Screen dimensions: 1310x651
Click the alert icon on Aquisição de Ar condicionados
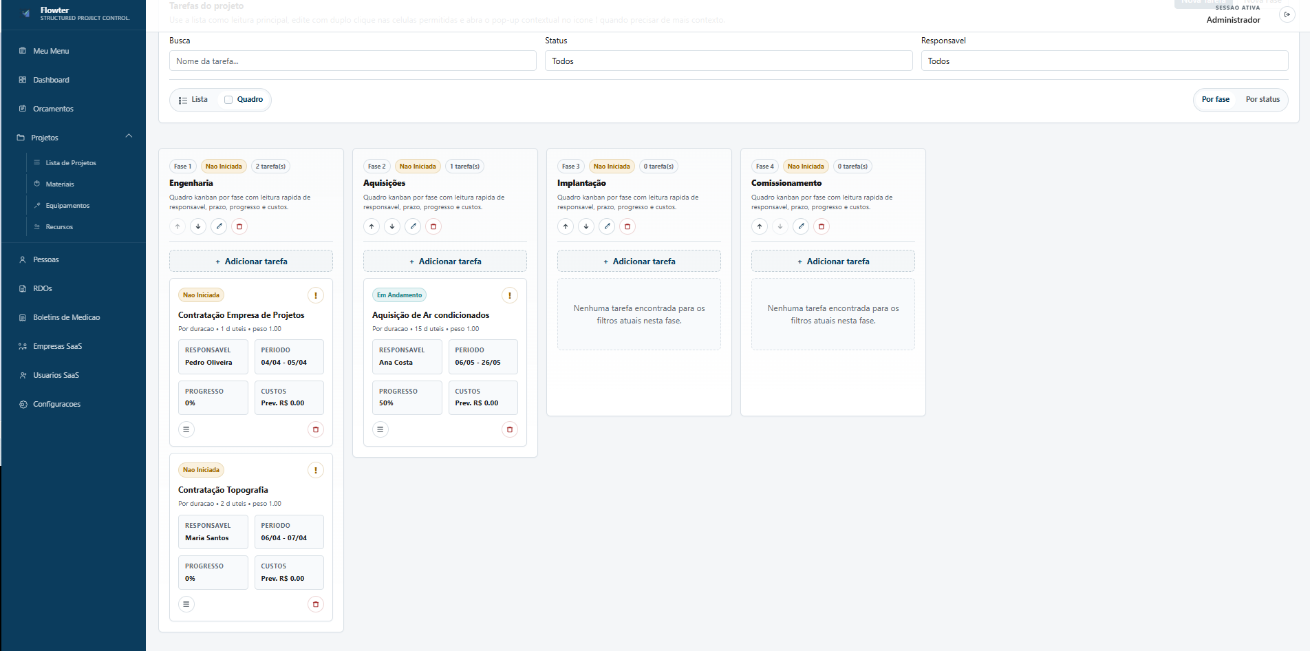click(x=510, y=295)
